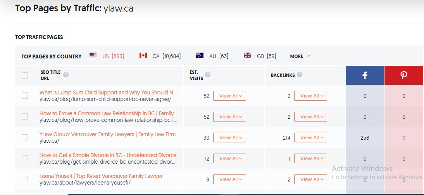Open backlinks View All for YLaw Group row

[x=310, y=137]
